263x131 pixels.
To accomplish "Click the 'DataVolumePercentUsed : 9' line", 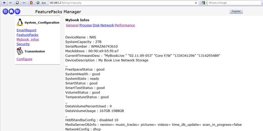I will (x=88, y=106).
